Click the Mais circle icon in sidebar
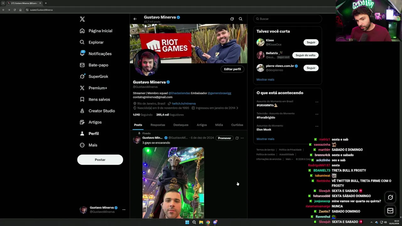 (82, 145)
